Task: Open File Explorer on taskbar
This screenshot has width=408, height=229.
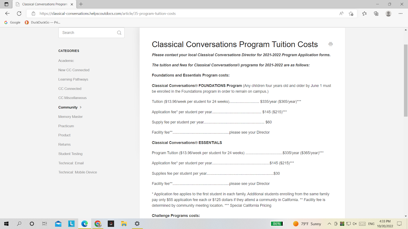Action: click(x=124, y=224)
